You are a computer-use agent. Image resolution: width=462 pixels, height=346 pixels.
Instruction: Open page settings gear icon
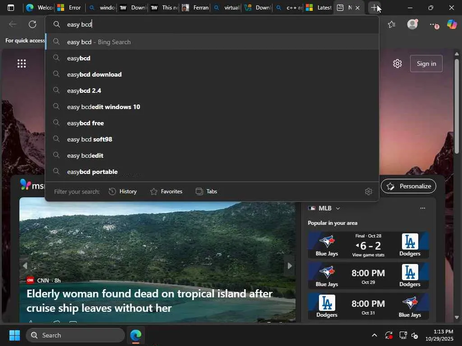click(x=397, y=64)
